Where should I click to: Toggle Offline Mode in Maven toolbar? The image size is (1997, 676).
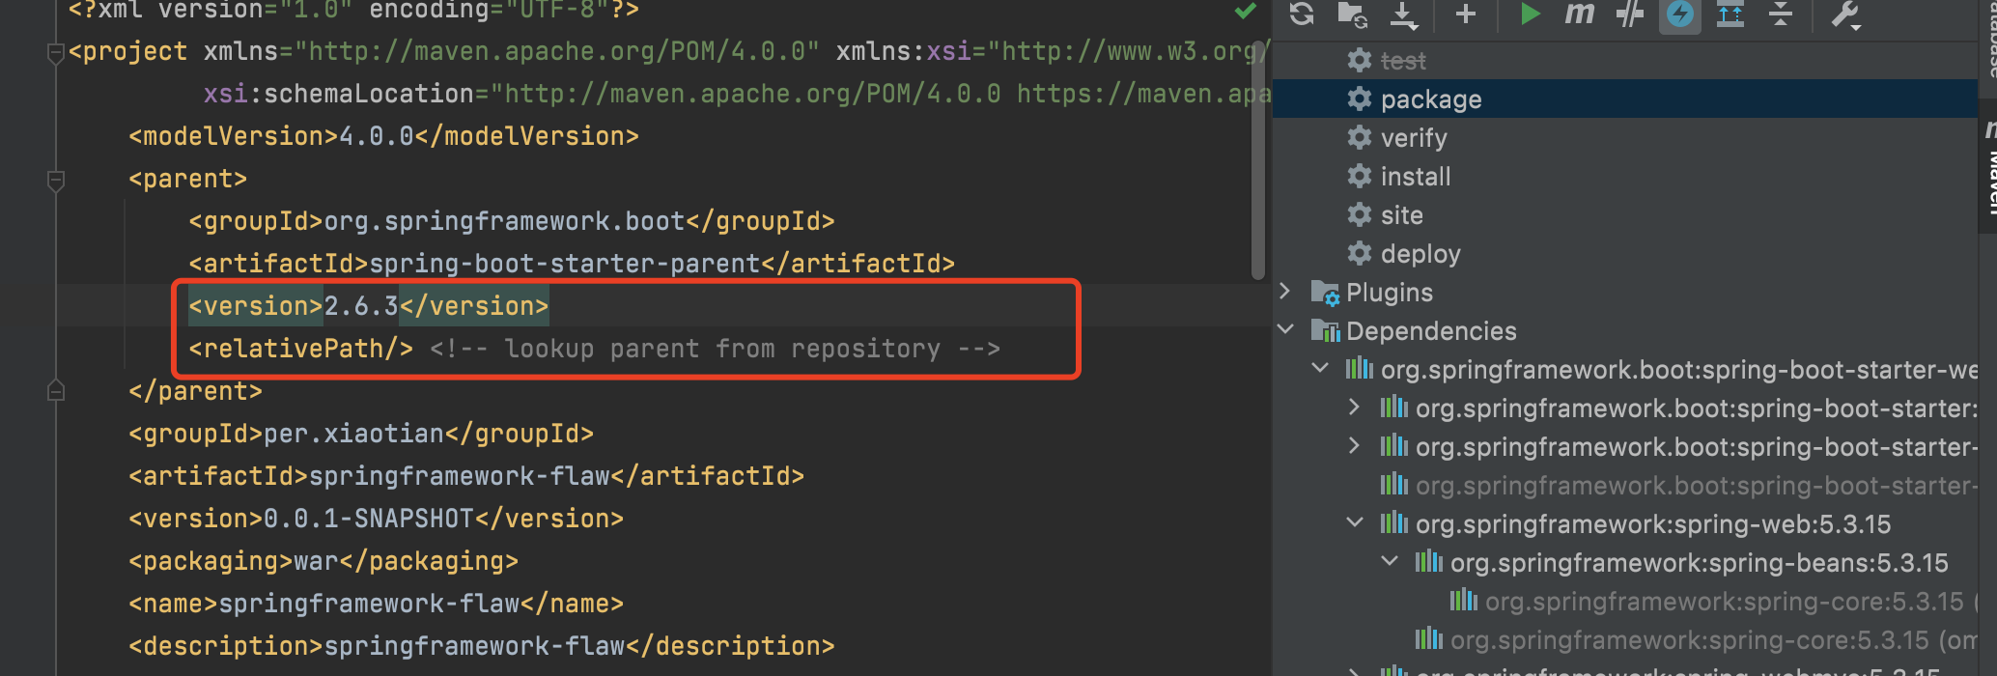click(1630, 14)
